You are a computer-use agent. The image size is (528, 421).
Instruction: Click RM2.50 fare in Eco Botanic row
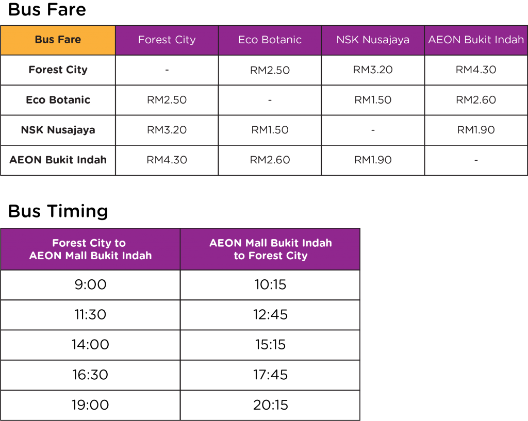click(x=167, y=100)
